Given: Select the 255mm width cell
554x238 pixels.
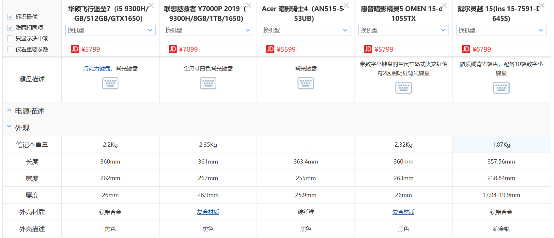Looking at the screenshot, I should pos(306,178).
